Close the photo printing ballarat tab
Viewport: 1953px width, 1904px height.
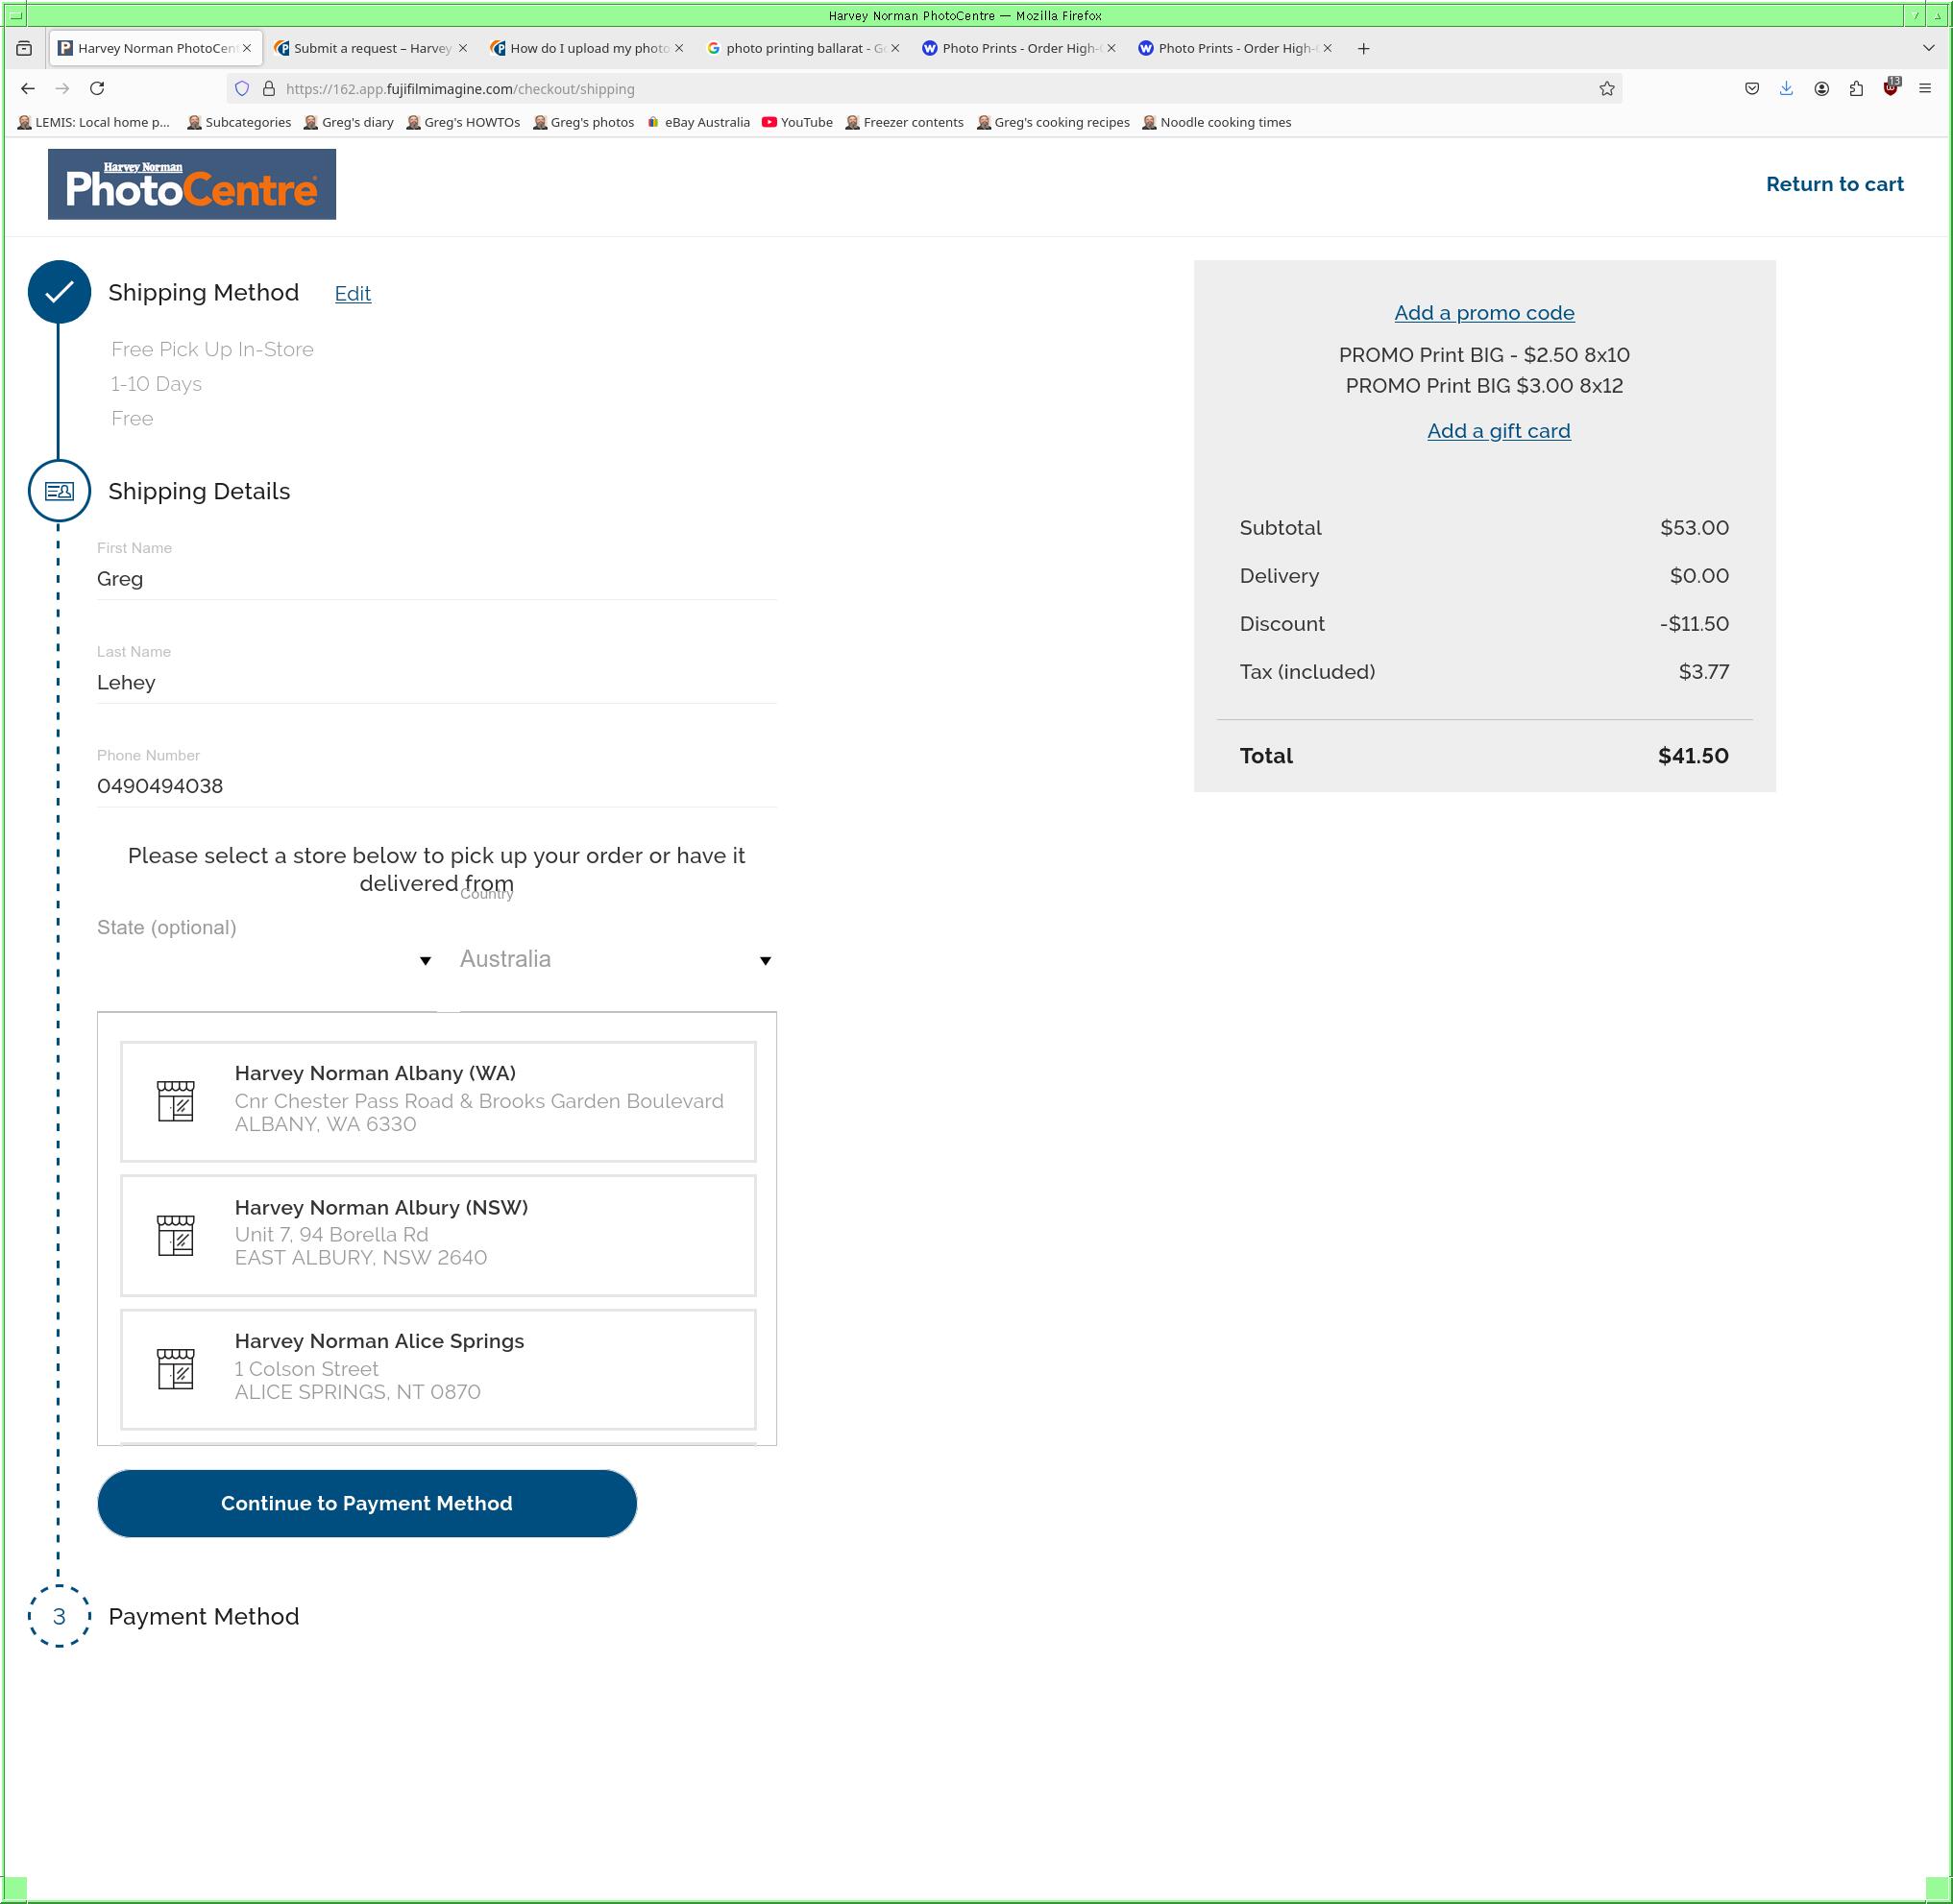tap(894, 48)
